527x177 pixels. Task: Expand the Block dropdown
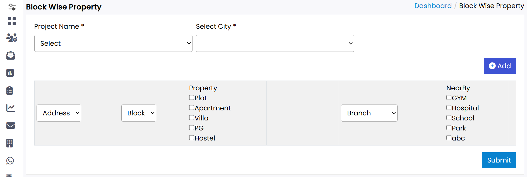[139, 113]
